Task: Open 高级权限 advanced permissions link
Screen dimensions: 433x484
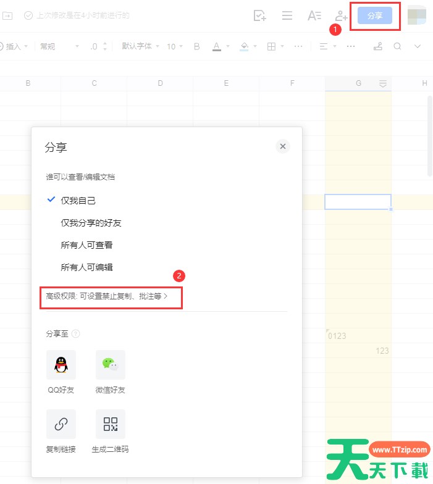Action: [x=106, y=296]
